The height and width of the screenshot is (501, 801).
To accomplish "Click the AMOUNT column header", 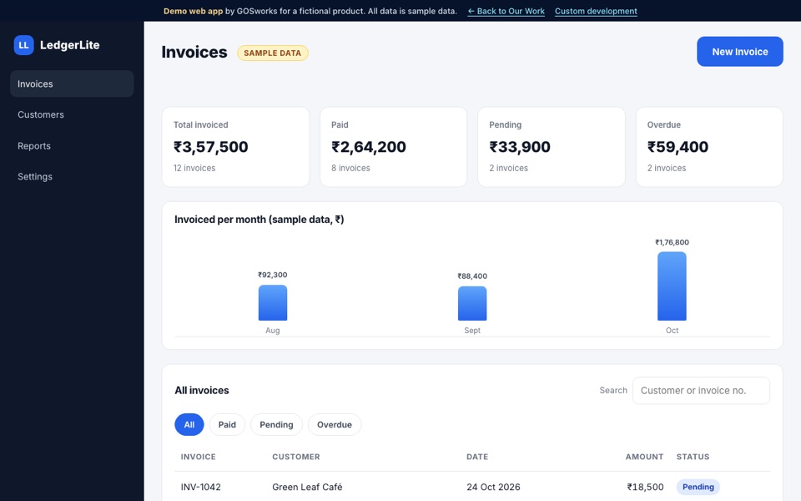I will [x=645, y=457].
